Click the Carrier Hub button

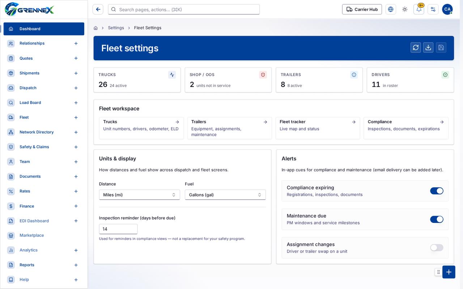click(x=362, y=9)
